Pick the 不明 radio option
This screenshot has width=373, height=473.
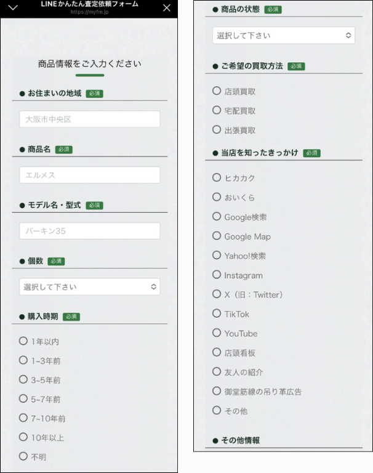pyautogui.click(x=23, y=456)
